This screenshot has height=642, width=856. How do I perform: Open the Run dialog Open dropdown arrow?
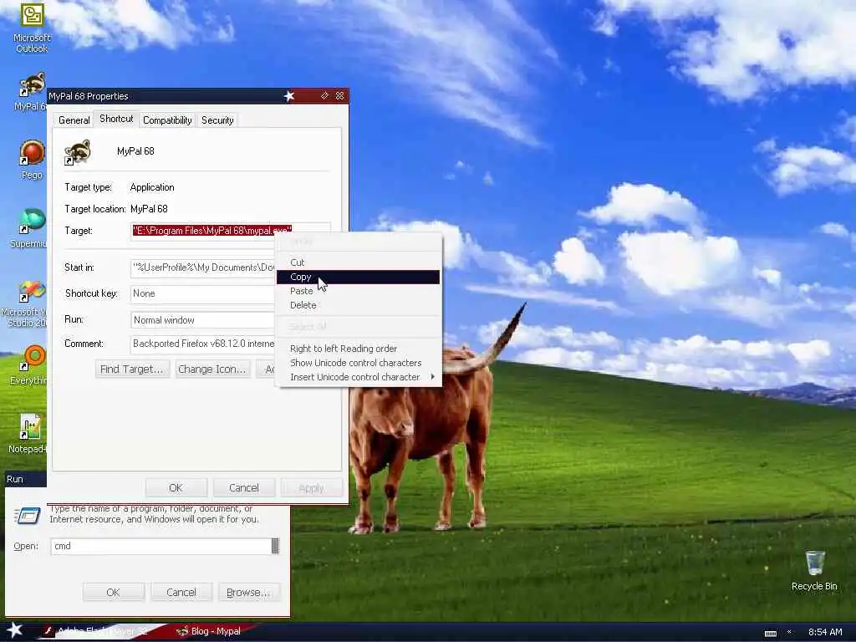275,546
